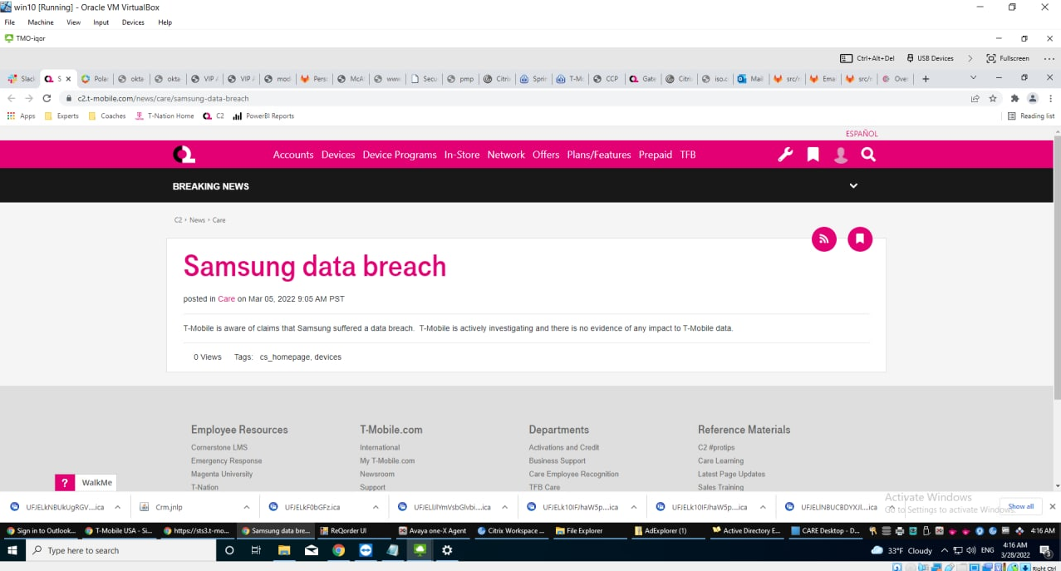Open the VirtualBox Machine menu

[41, 22]
